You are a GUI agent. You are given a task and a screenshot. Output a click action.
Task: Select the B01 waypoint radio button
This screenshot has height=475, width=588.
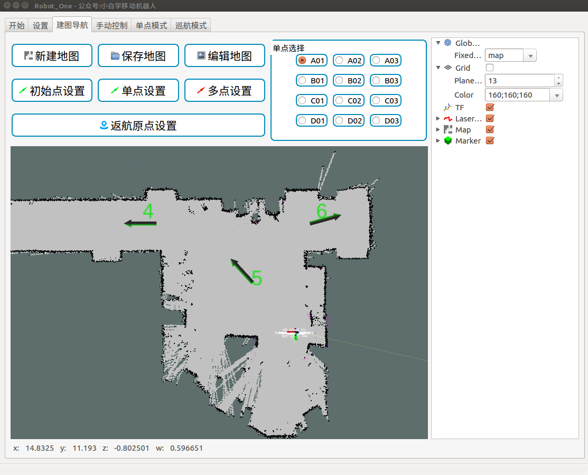(302, 80)
